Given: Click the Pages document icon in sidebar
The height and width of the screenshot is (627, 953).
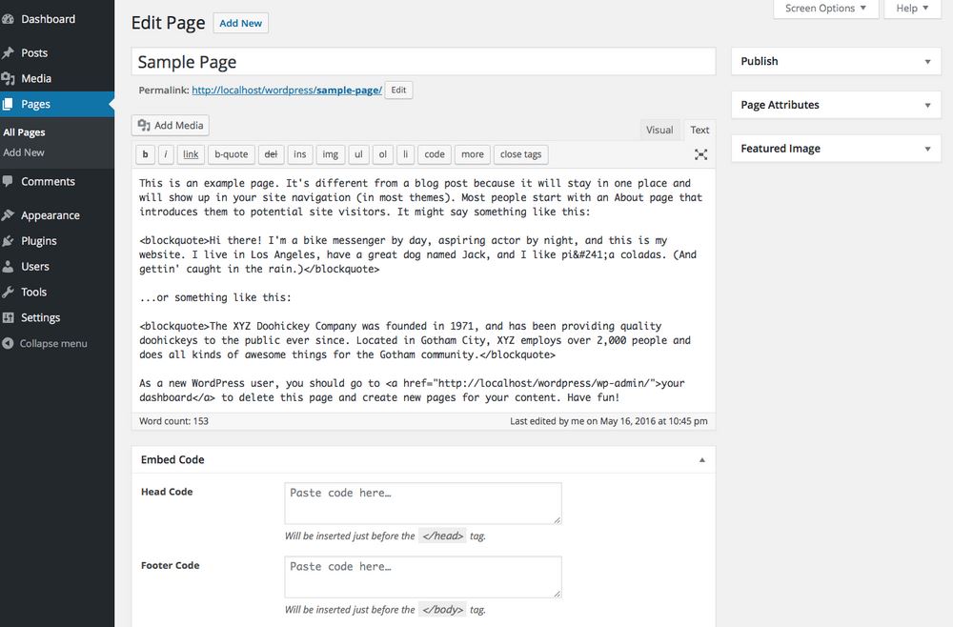Looking at the screenshot, I should pos(8,104).
